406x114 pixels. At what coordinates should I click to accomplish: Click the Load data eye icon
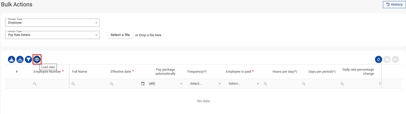(37, 59)
